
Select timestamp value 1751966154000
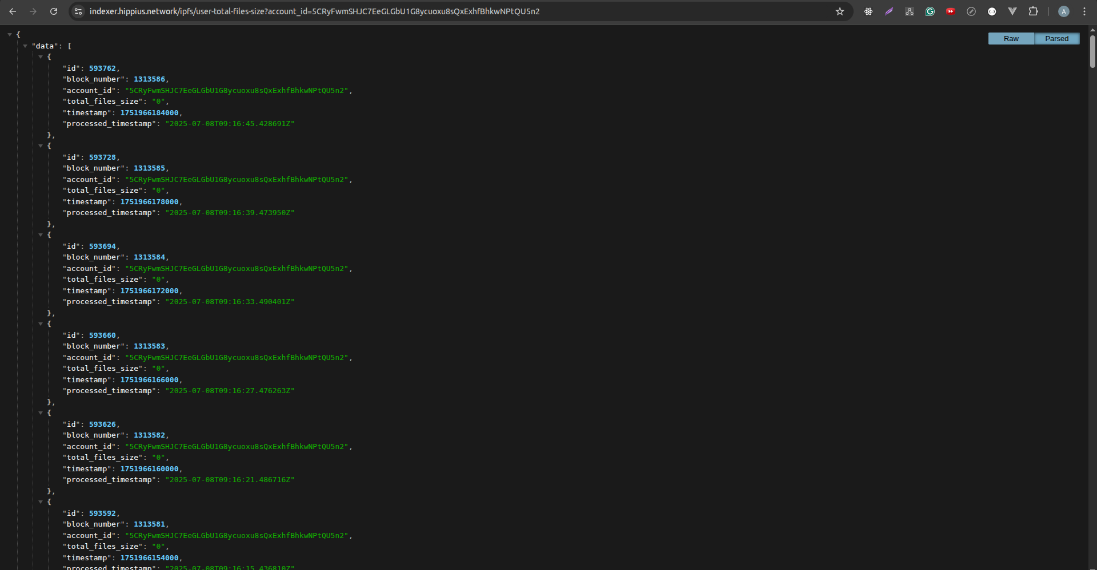(x=149, y=558)
